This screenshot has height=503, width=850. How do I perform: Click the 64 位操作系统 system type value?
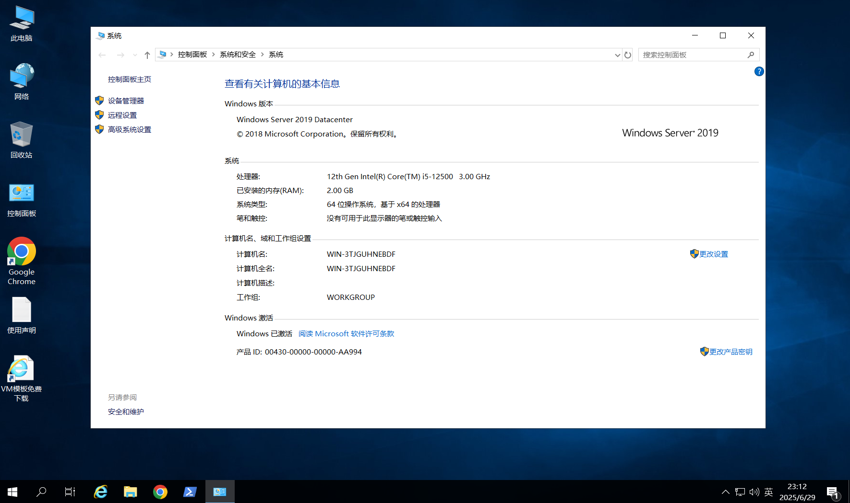(383, 205)
